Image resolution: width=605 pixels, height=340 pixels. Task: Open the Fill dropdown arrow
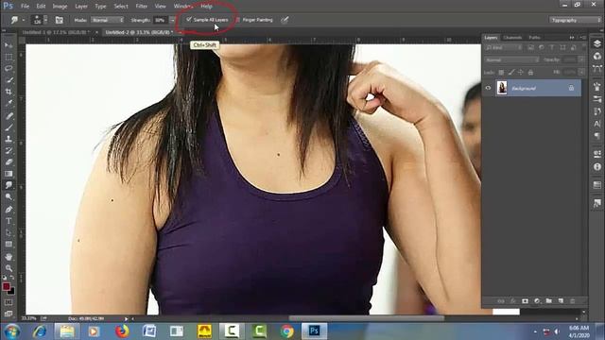(581, 72)
